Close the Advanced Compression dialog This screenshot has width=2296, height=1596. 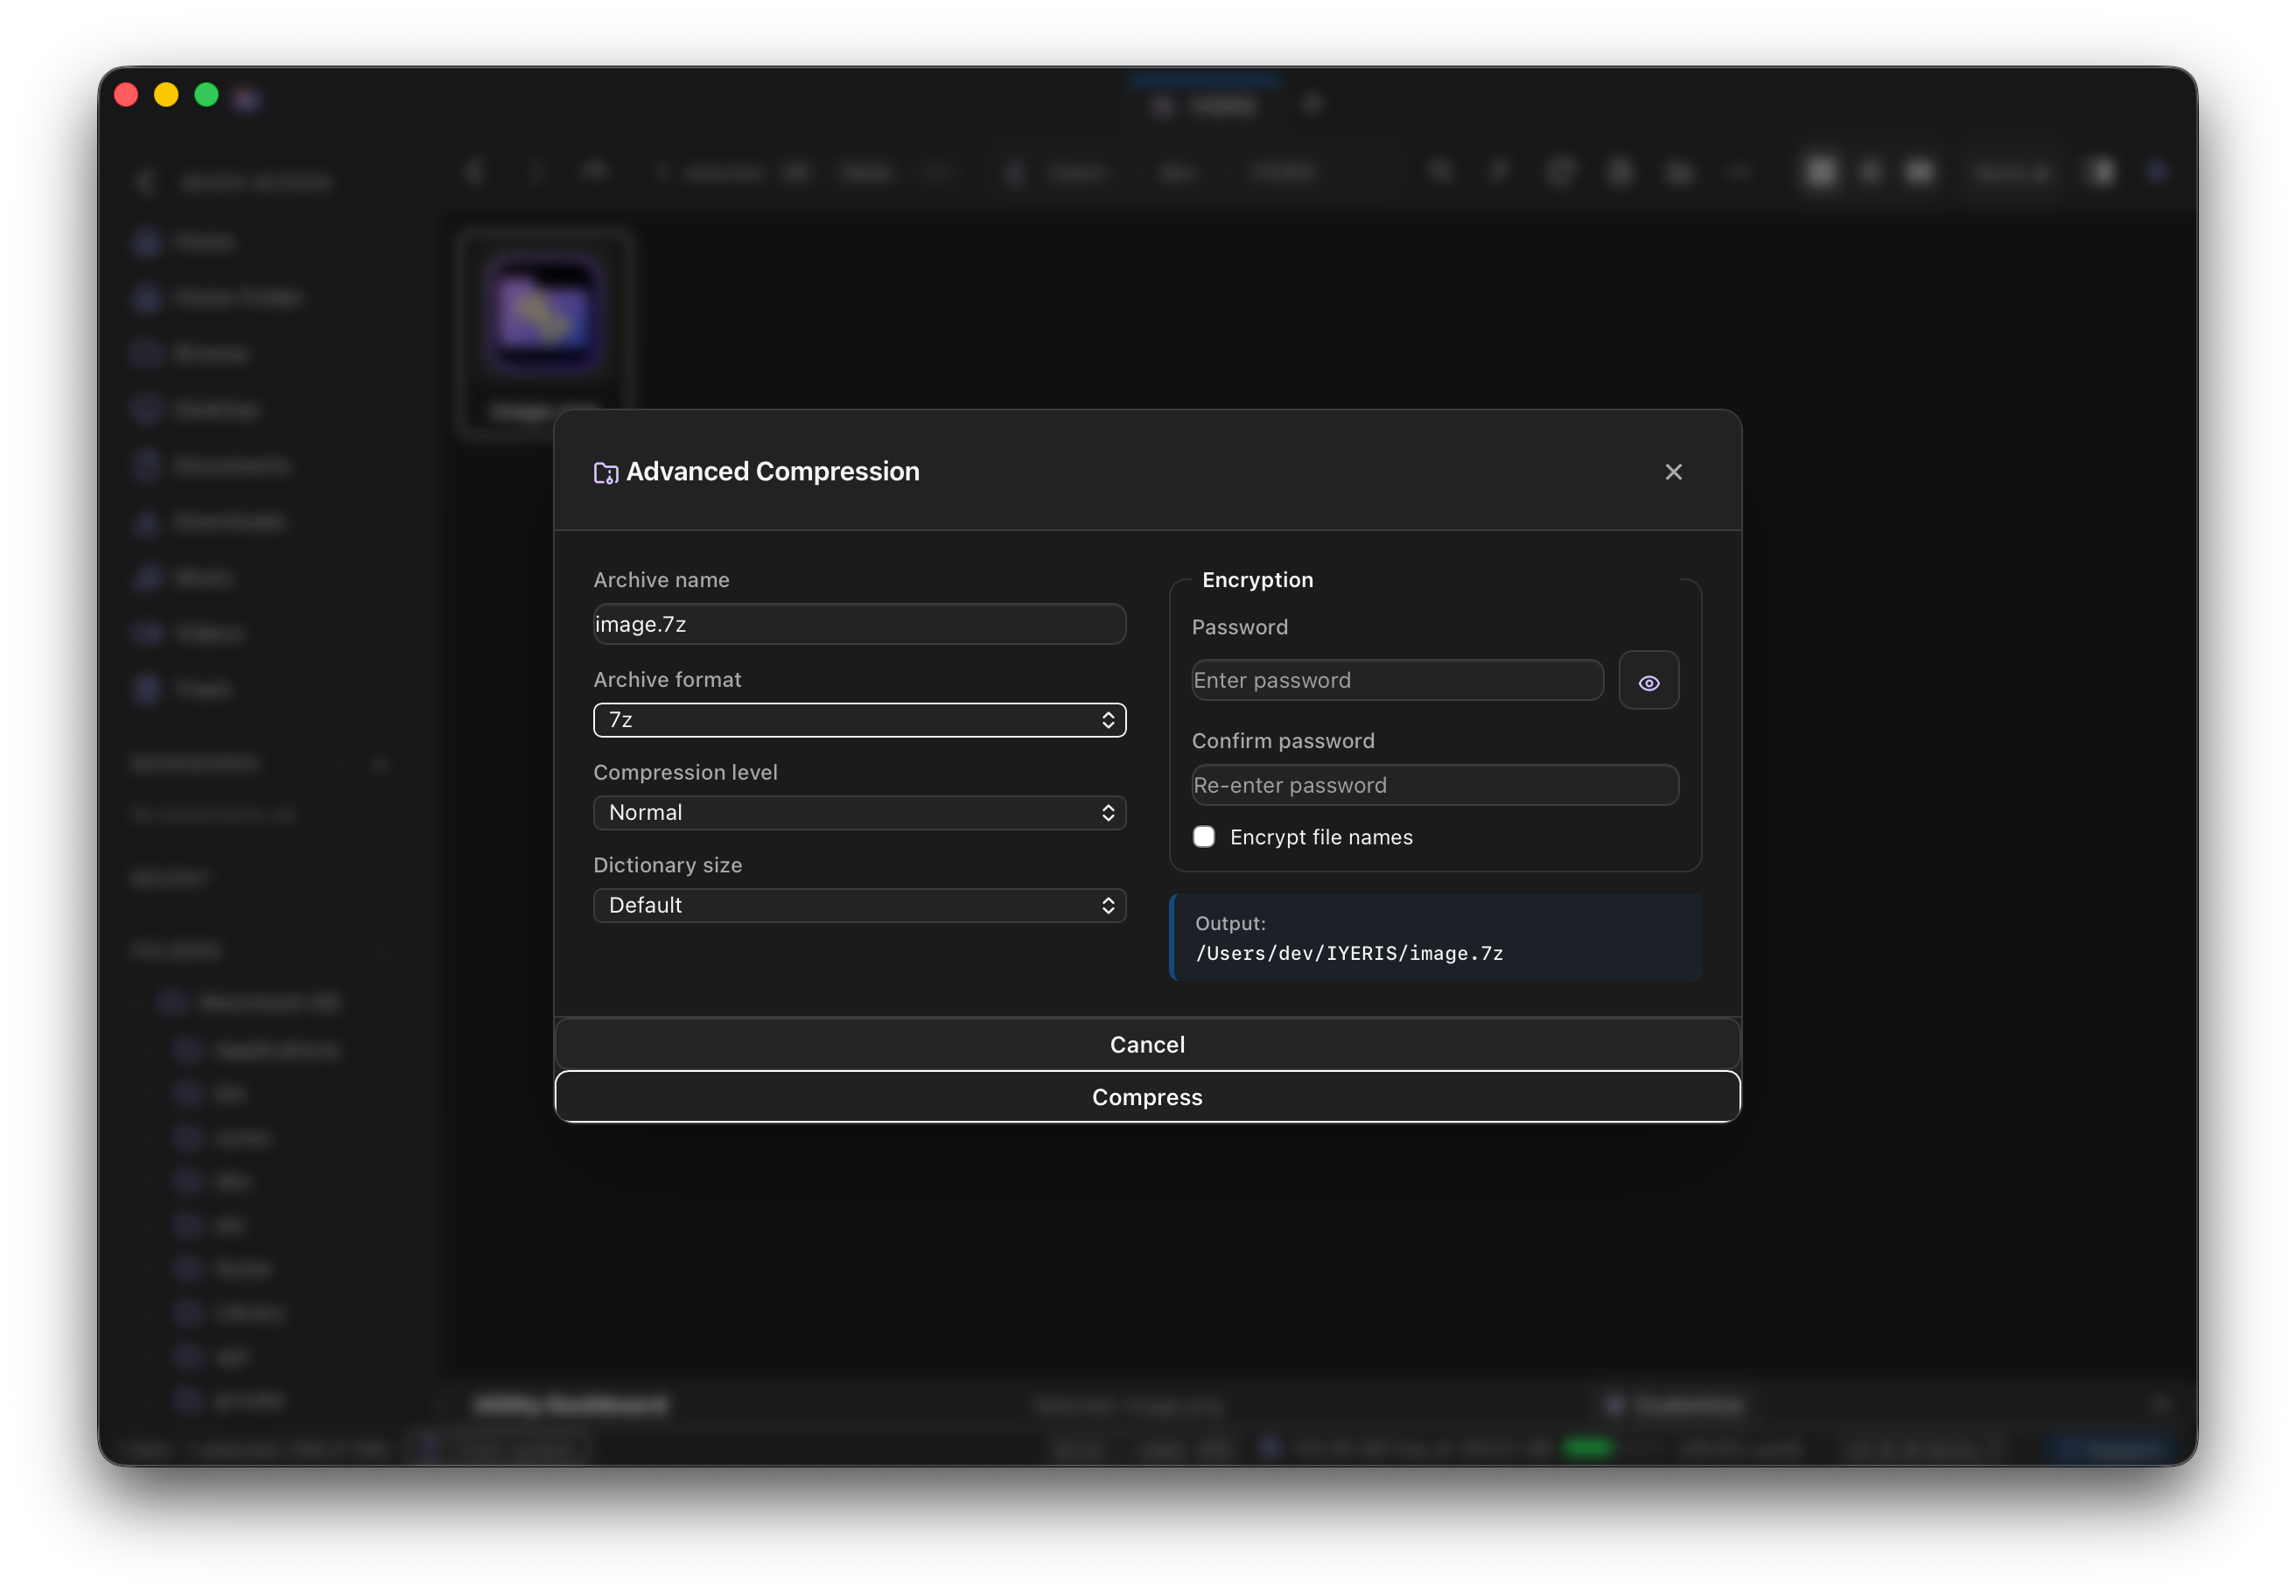(1673, 472)
